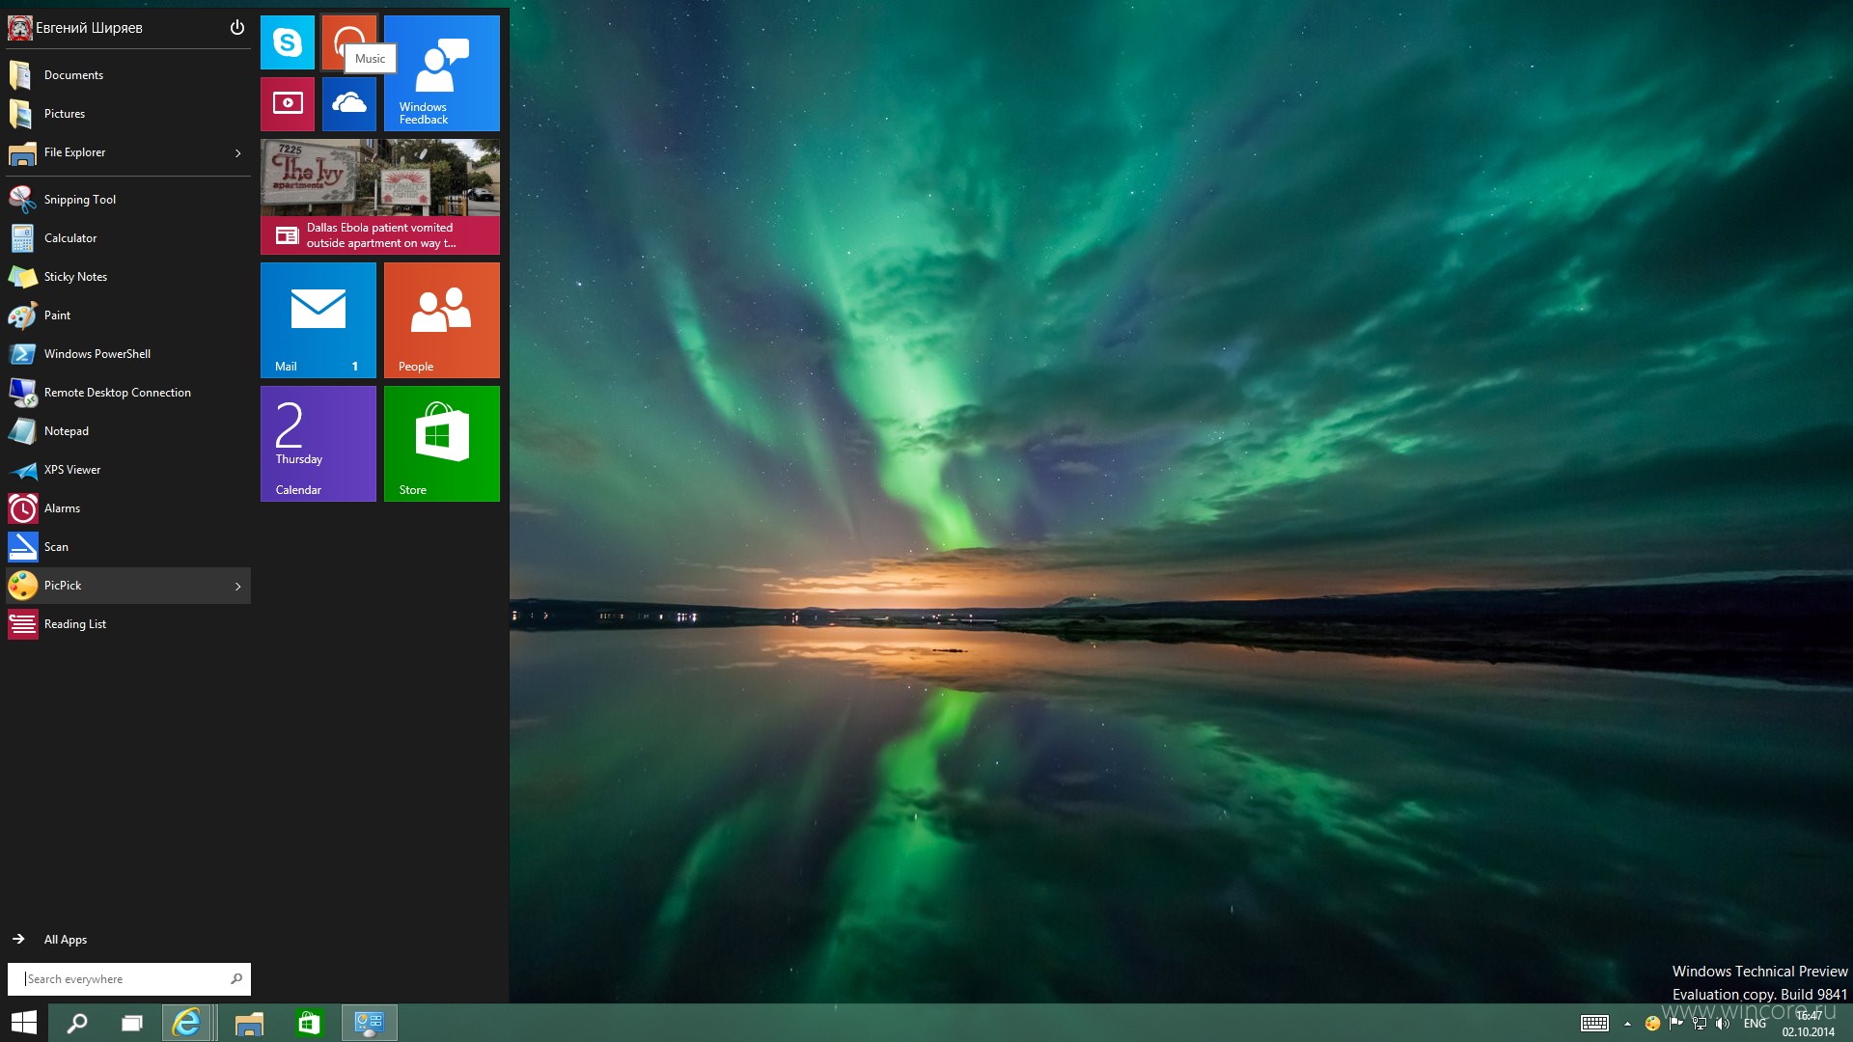The width and height of the screenshot is (1853, 1042).
Task: Open the network tray icon
Action: pos(1700,1024)
